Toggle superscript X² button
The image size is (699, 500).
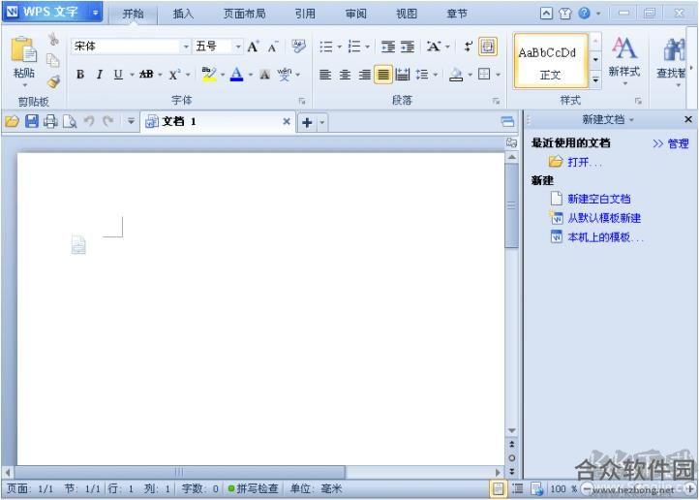pyautogui.click(x=174, y=74)
